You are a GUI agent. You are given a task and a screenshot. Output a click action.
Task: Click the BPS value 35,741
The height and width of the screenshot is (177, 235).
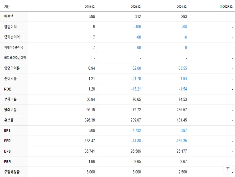[x=90, y=151]
